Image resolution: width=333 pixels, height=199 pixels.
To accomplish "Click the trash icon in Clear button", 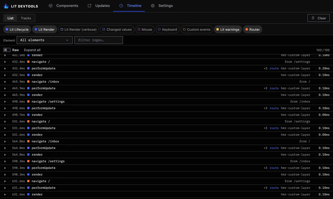I will [x=313, y=18].
